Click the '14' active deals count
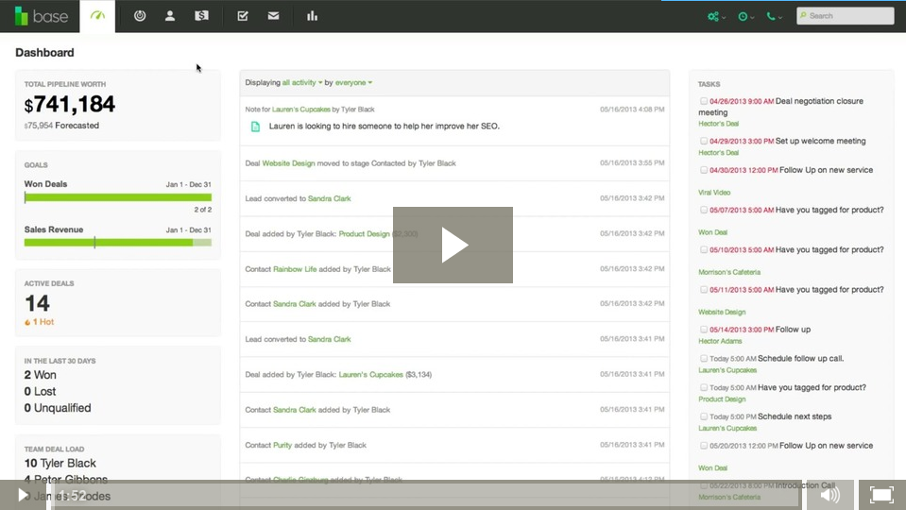 click(37, 303)
